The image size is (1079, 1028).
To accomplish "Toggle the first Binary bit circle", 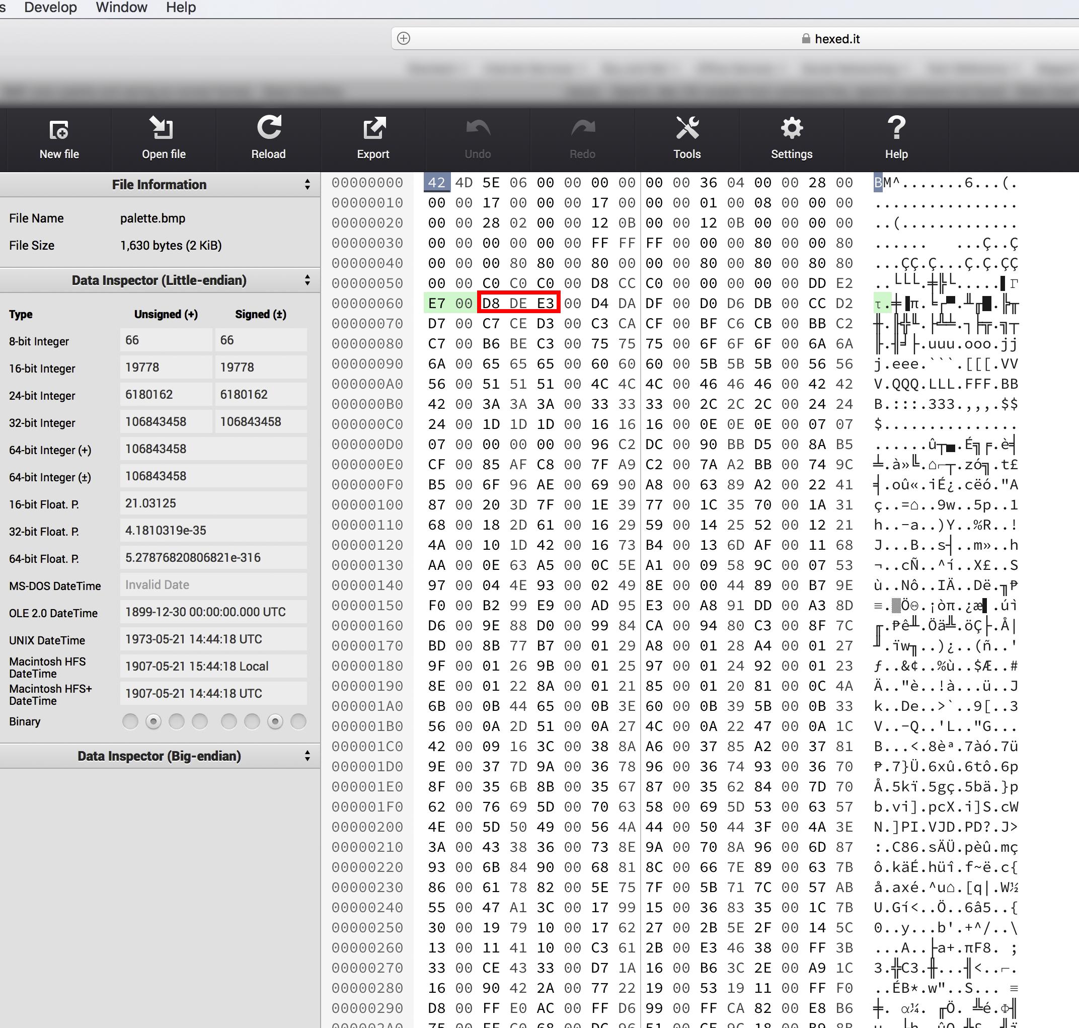I will [130, 722].
